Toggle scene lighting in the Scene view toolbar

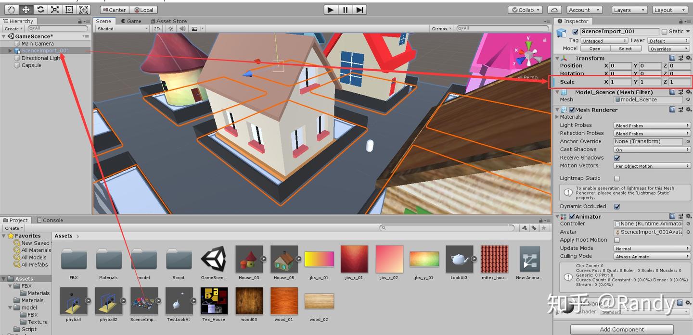coord(170,28)
